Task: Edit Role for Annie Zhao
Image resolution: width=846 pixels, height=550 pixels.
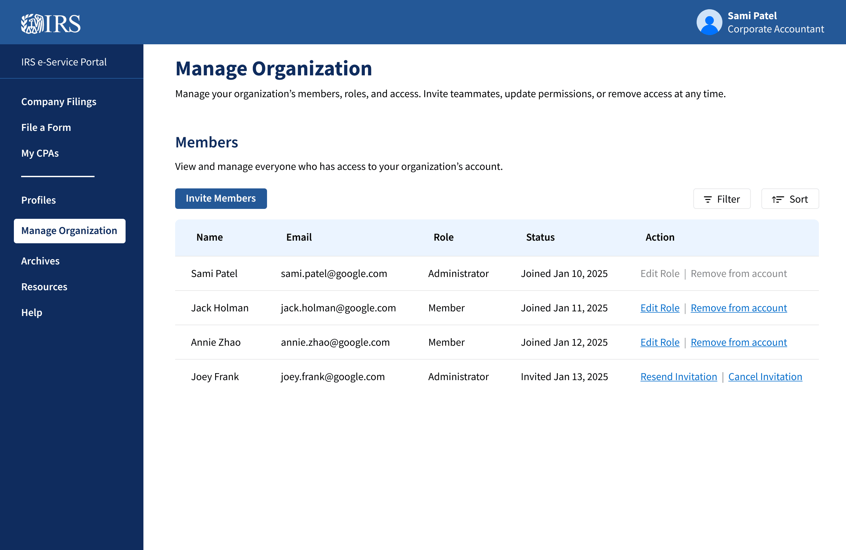Action: tap(660, 342)
